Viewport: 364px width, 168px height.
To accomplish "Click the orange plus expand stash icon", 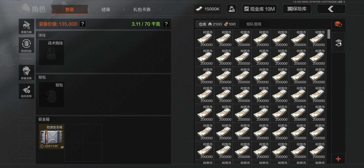I will click(x=338, y=159).
